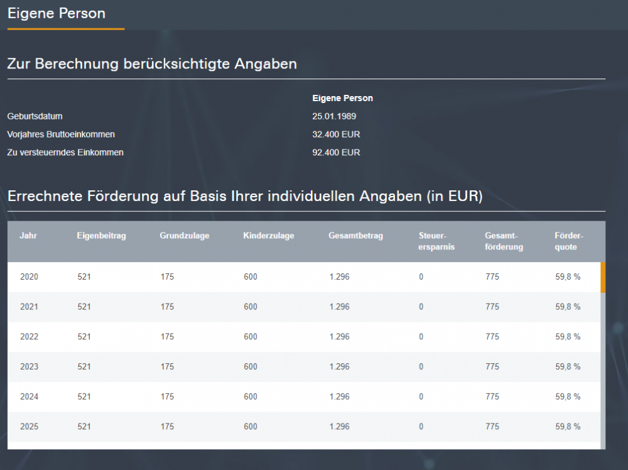Screen dimensions: 628x470
Task: Select the Kinderzulage column header
Action: (x=269, y=236)
